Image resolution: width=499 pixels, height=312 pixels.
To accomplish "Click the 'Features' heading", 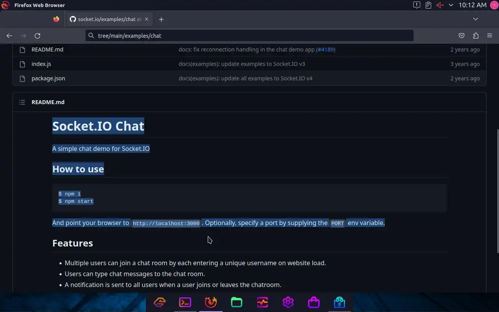I will point(73,243).
